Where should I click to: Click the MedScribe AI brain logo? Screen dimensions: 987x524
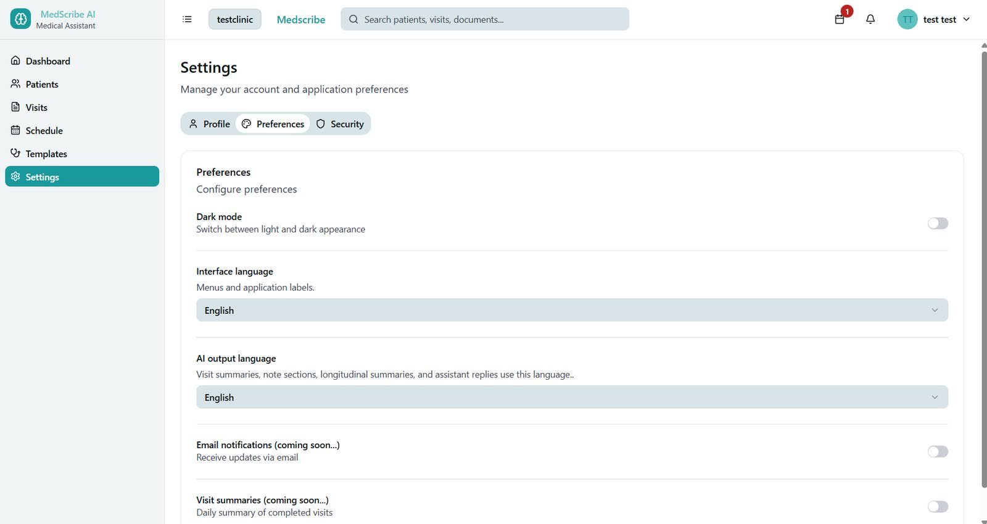pyautogui.click(x=20, y=19)
